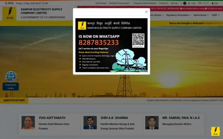Switch language to English (En)
The width and height of the screenshot is (223, 139).
(x=200, y=3)
